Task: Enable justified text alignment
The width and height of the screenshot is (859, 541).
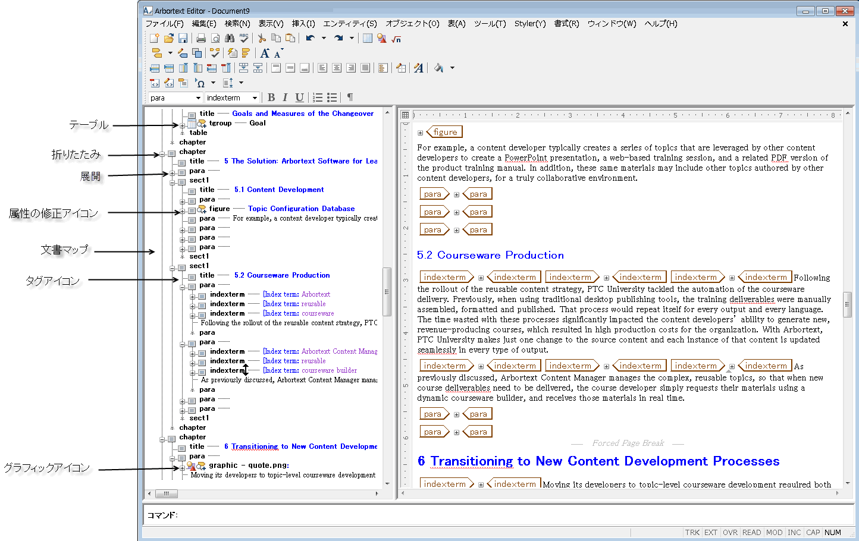Action: tap(365, 68)
